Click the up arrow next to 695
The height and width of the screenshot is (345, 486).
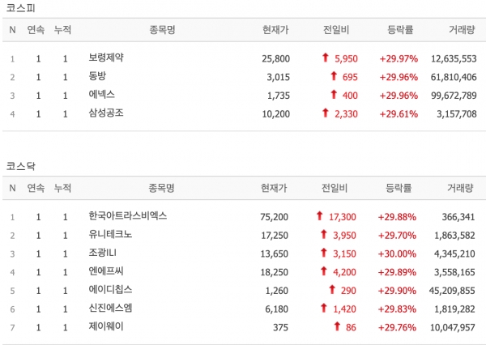(x=334, y=76)
